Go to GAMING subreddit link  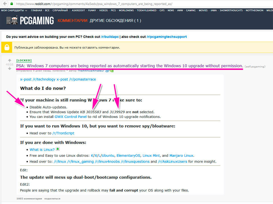click(191, 11)
